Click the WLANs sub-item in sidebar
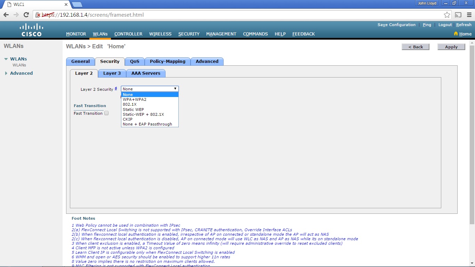The image size is (475, 267). [x=19, y=65]
